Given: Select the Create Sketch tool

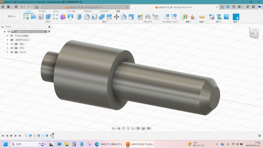Looking at the screenshot, I should (26, 17).
